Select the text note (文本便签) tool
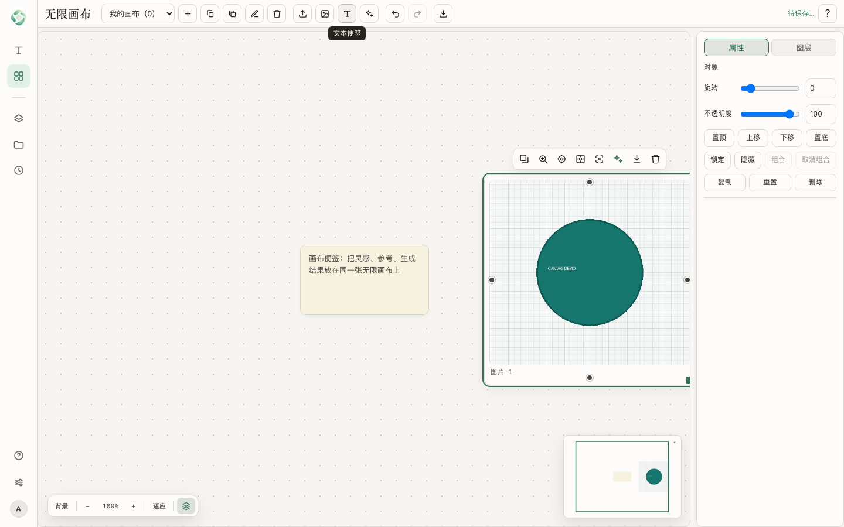The height and width of the screenshot is (527, 844). click(347, 13)
